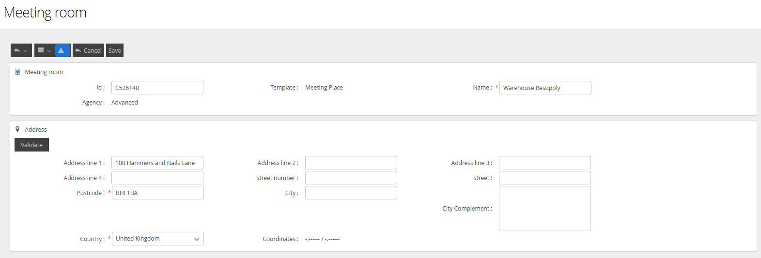Click the blue triangle warning button

pos(62,50)
